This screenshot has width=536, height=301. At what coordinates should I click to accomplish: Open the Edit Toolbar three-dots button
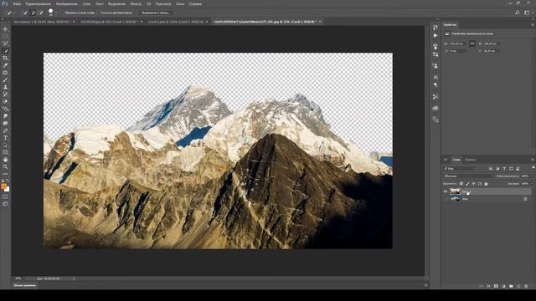[5, 174]
